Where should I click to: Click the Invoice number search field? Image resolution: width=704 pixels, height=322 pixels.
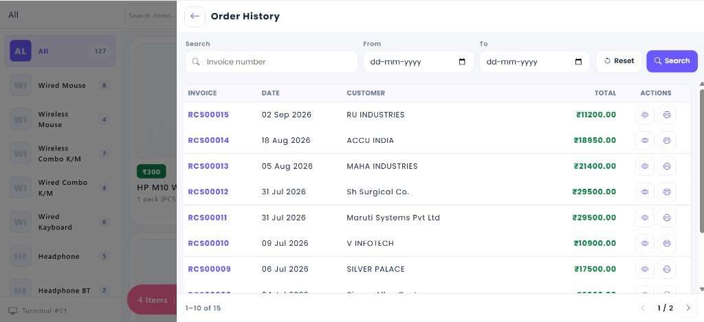coord(271,62)
